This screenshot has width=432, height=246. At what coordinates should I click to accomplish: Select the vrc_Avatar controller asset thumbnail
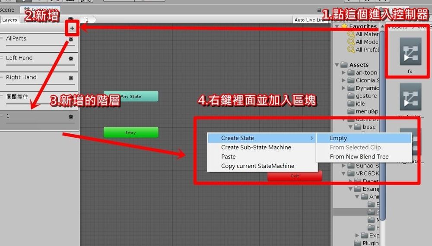(410, 97)
